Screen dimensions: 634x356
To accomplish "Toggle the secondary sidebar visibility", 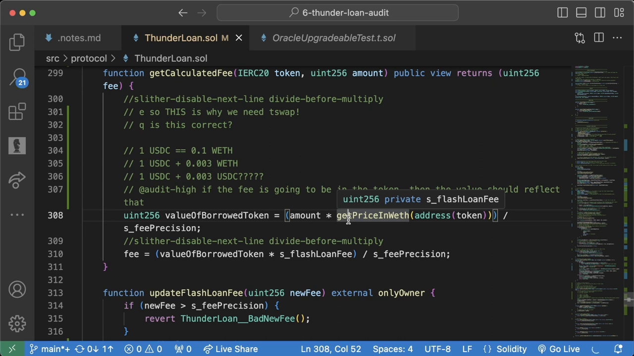I will tap(600, 13).
